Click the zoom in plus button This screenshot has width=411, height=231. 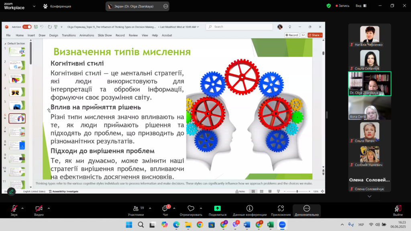click(x=309, y=191)
